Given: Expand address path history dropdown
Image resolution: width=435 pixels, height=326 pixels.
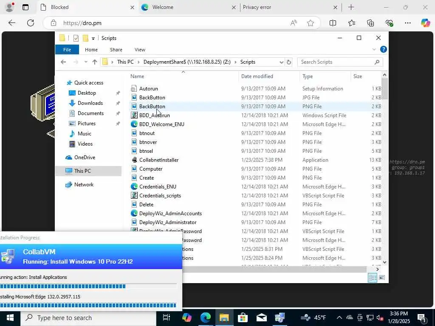Looking at the screenshot, I should pyautogui.click(x=281, y=62).
